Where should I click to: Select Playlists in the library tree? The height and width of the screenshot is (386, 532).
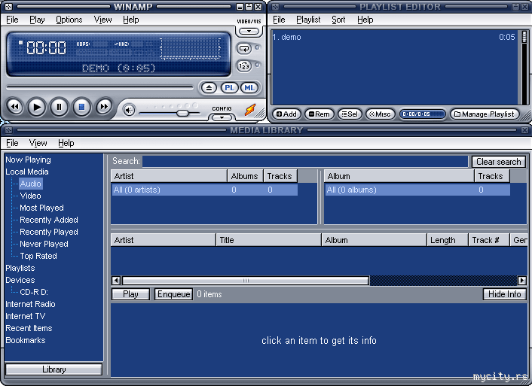[x=20, y=268]
